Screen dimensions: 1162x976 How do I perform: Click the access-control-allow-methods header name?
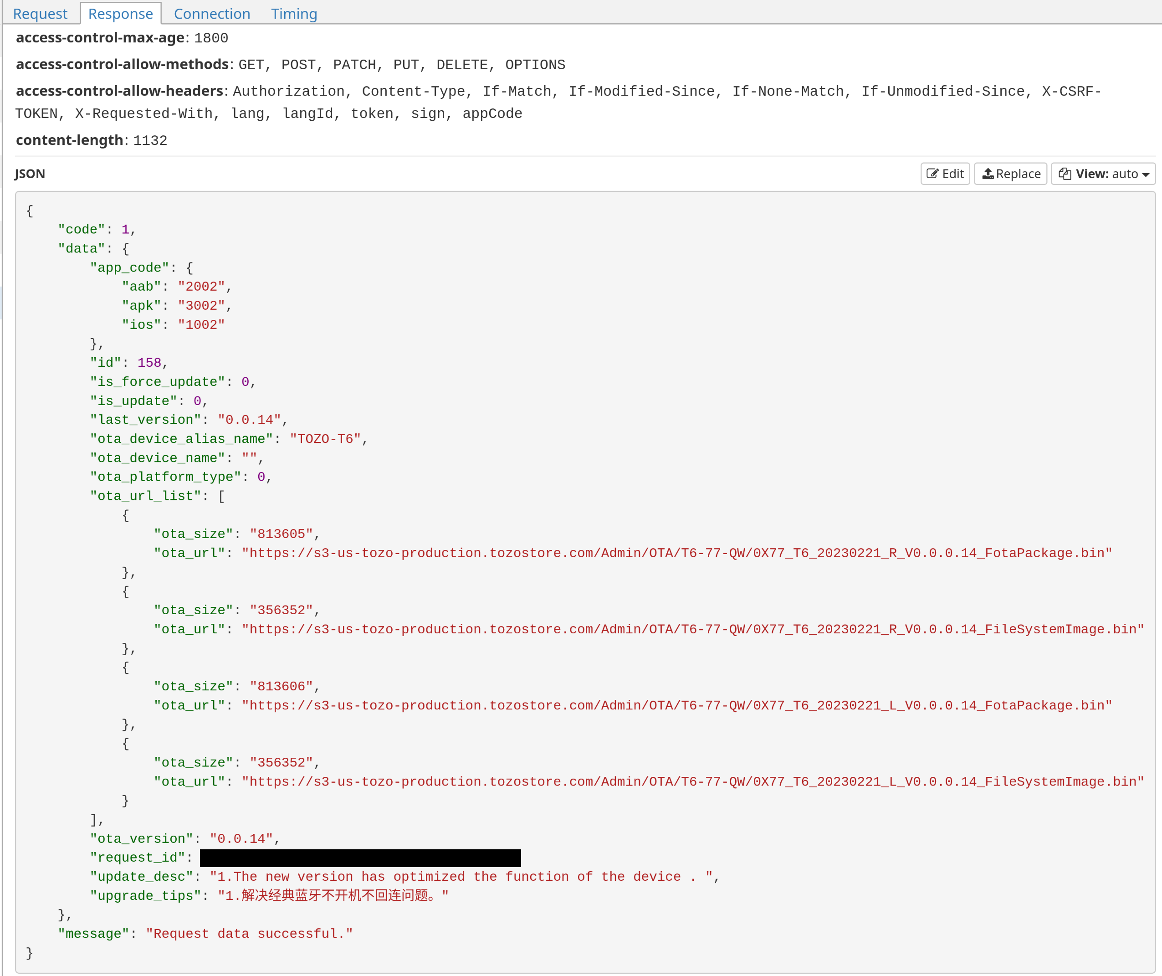pyautogui.click(x=122, y=64)
